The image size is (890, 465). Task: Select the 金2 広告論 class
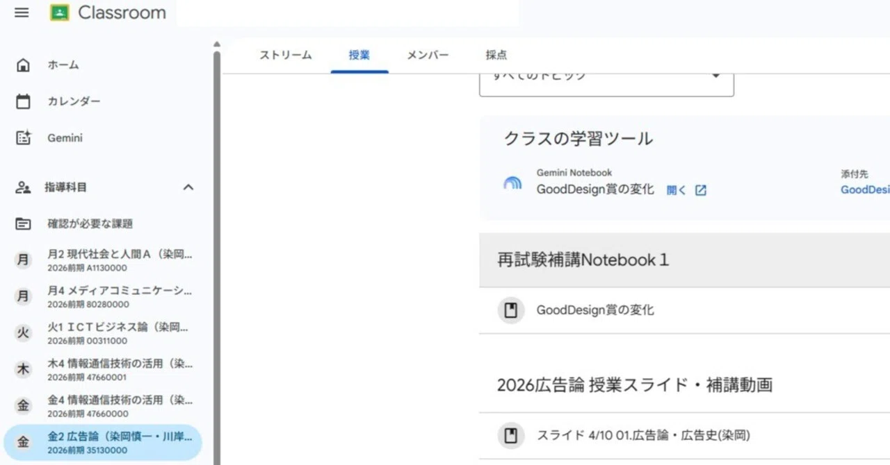(103, 443)
